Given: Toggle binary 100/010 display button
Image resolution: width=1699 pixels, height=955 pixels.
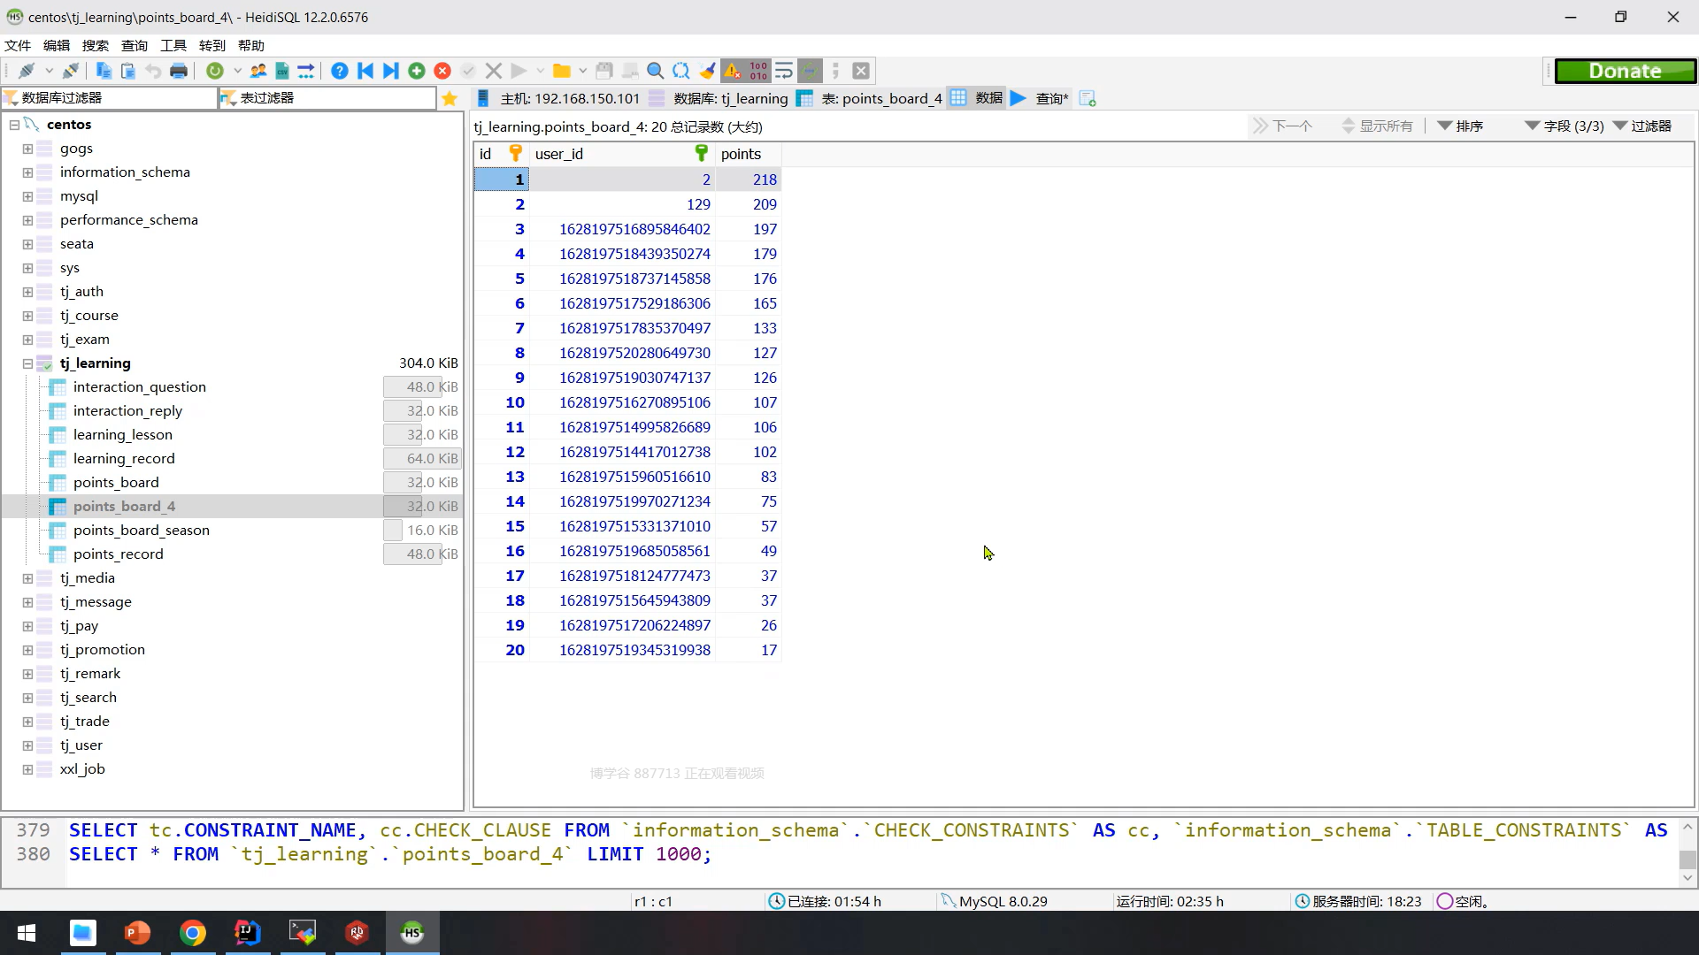Looking at the screenshot, I should 758,71.
